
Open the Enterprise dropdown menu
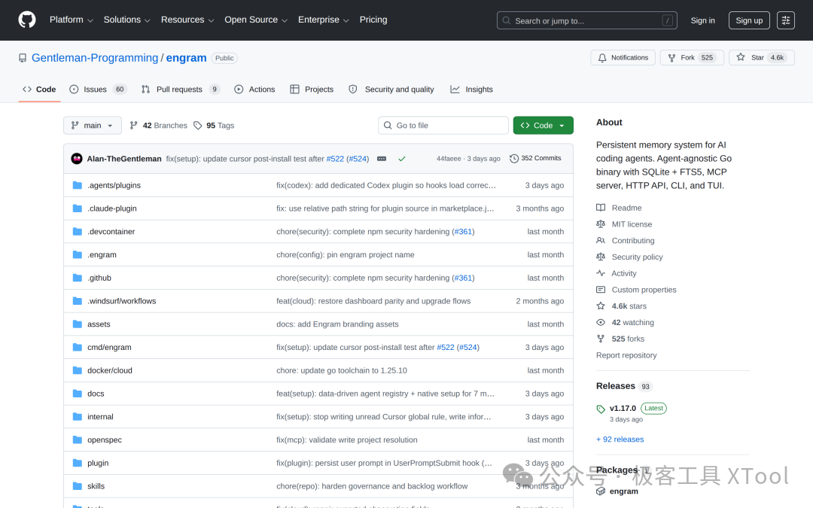(323, 20)
